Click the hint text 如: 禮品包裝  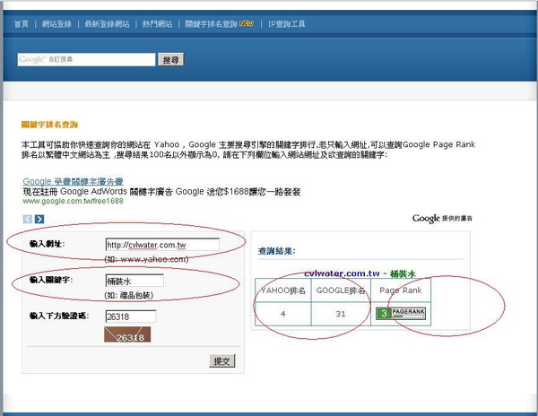click(x=128, y=295)
